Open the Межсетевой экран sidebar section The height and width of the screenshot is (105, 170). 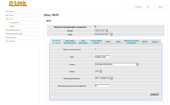21,34
